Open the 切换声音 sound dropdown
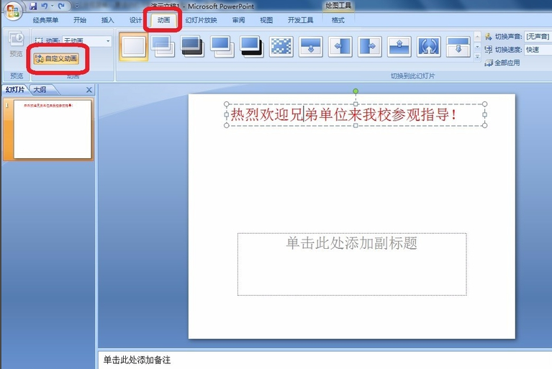 [x=538, y=37]
